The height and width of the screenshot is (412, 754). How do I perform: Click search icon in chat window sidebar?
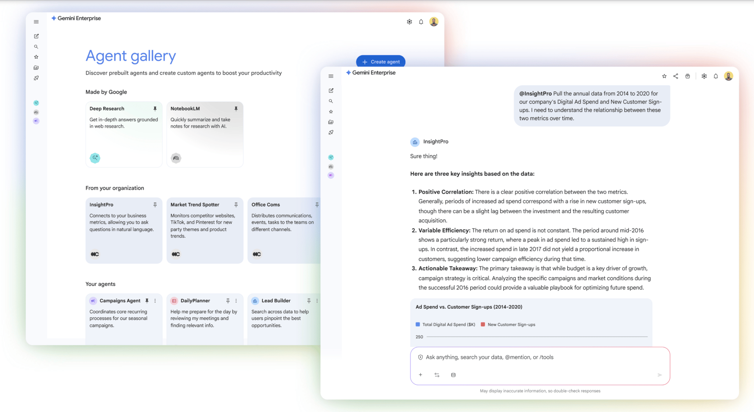331,101
